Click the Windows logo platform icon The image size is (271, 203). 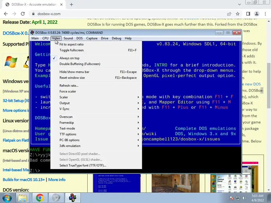pyautogui.click(x=11, y=62)
